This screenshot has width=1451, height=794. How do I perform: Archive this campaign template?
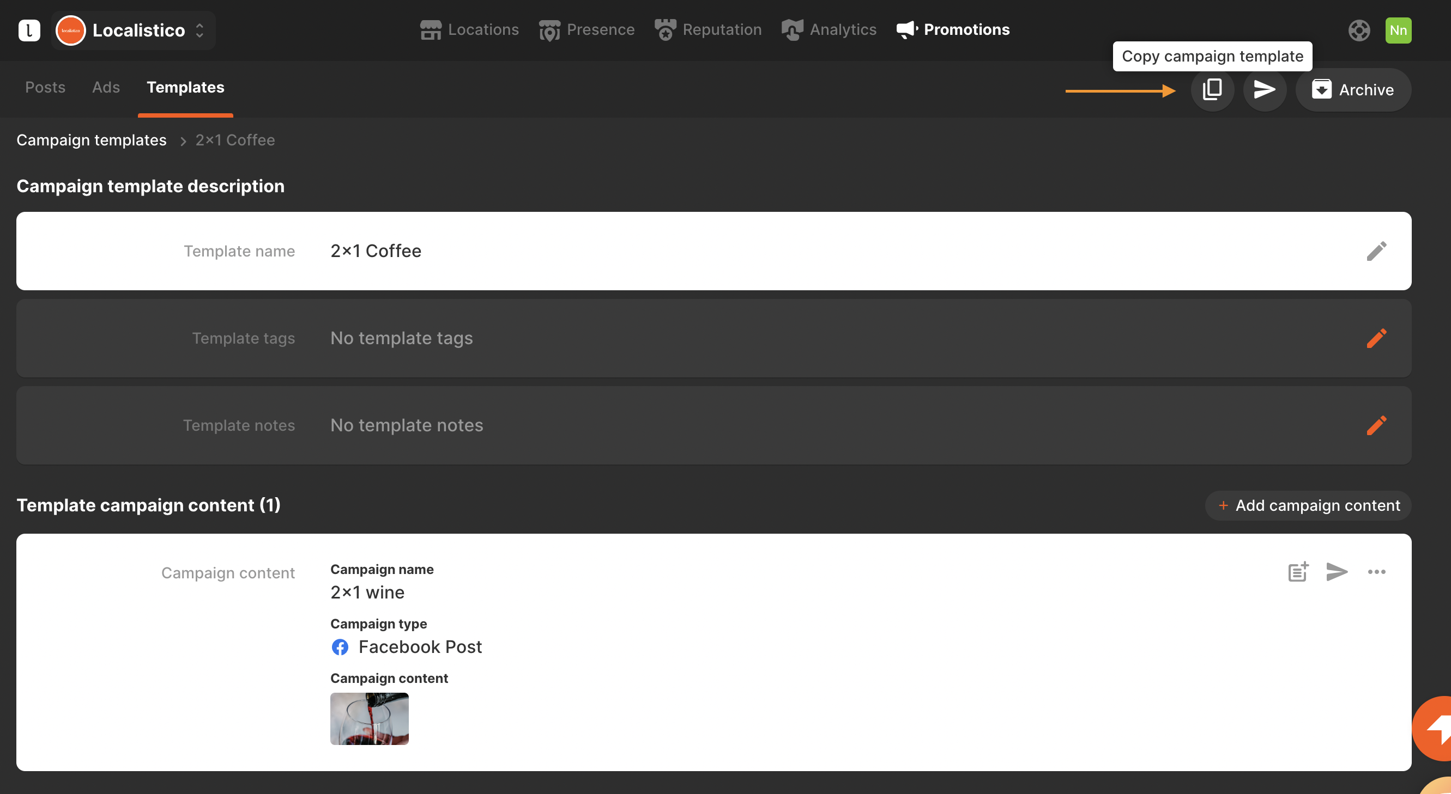(x=1353, y=89)
